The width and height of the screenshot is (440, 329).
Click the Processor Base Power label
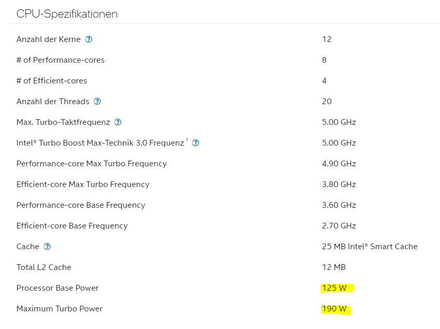pos(58,288)
